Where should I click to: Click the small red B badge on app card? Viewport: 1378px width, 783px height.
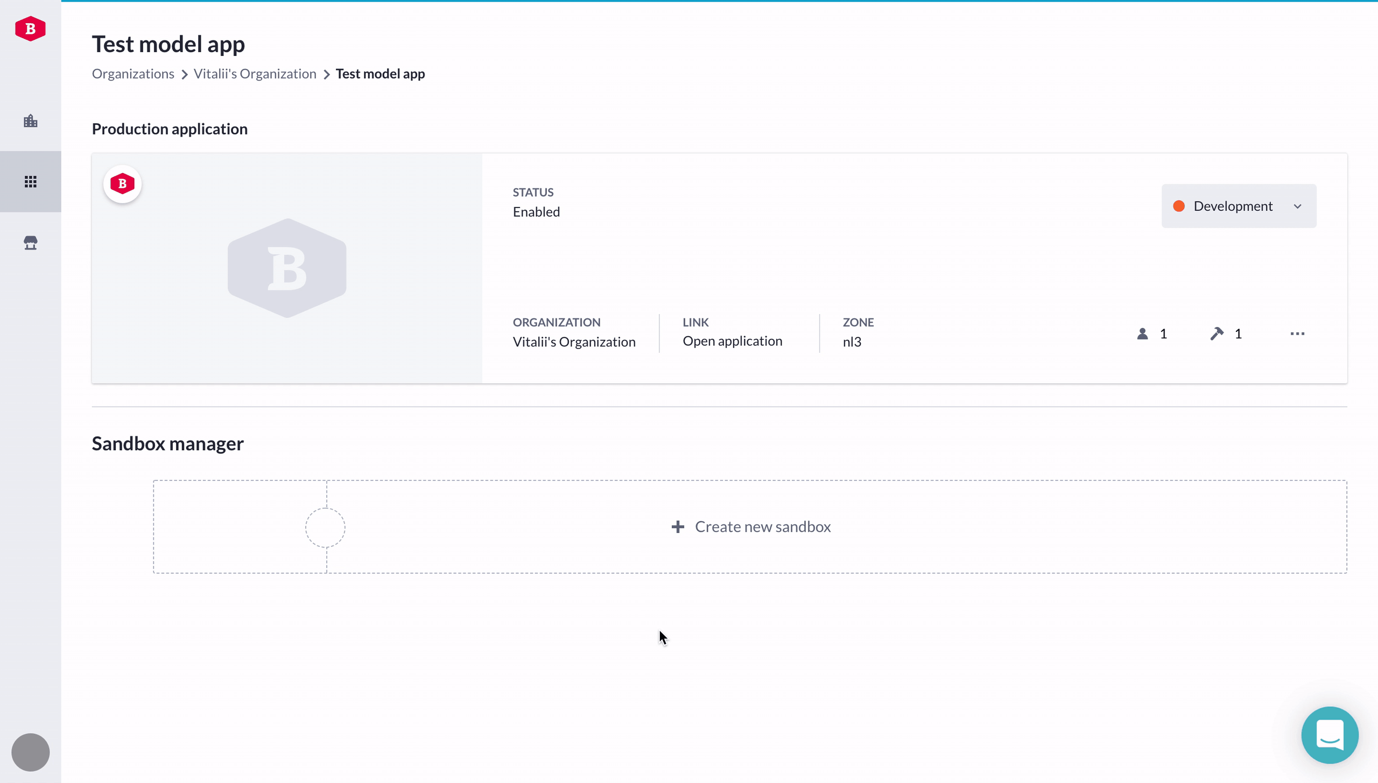point(122,184)
